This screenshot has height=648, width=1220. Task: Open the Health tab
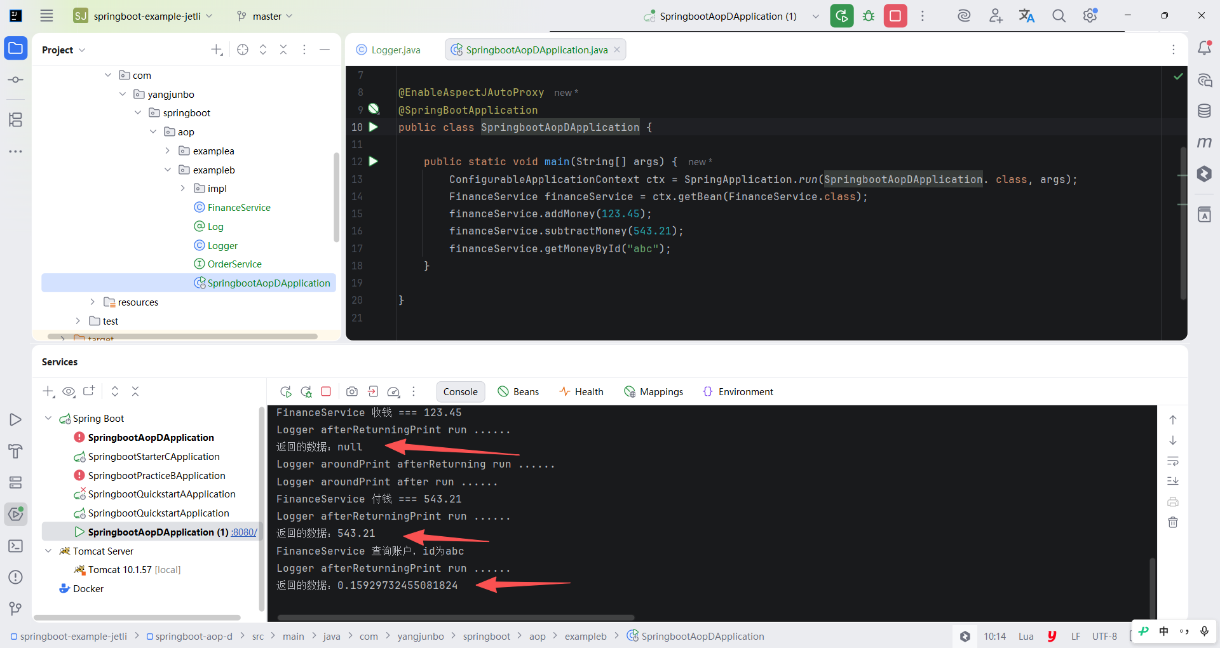click(x=581, y=391)
